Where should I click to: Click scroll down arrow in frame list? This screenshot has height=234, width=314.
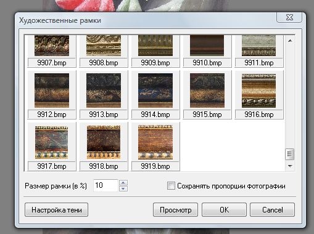(x=290, y=166)
